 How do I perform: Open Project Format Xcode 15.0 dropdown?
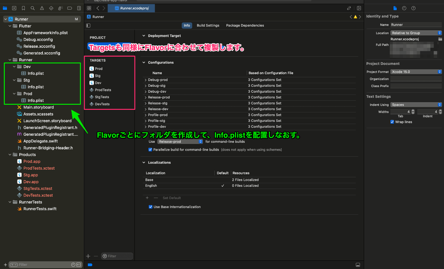416,72
